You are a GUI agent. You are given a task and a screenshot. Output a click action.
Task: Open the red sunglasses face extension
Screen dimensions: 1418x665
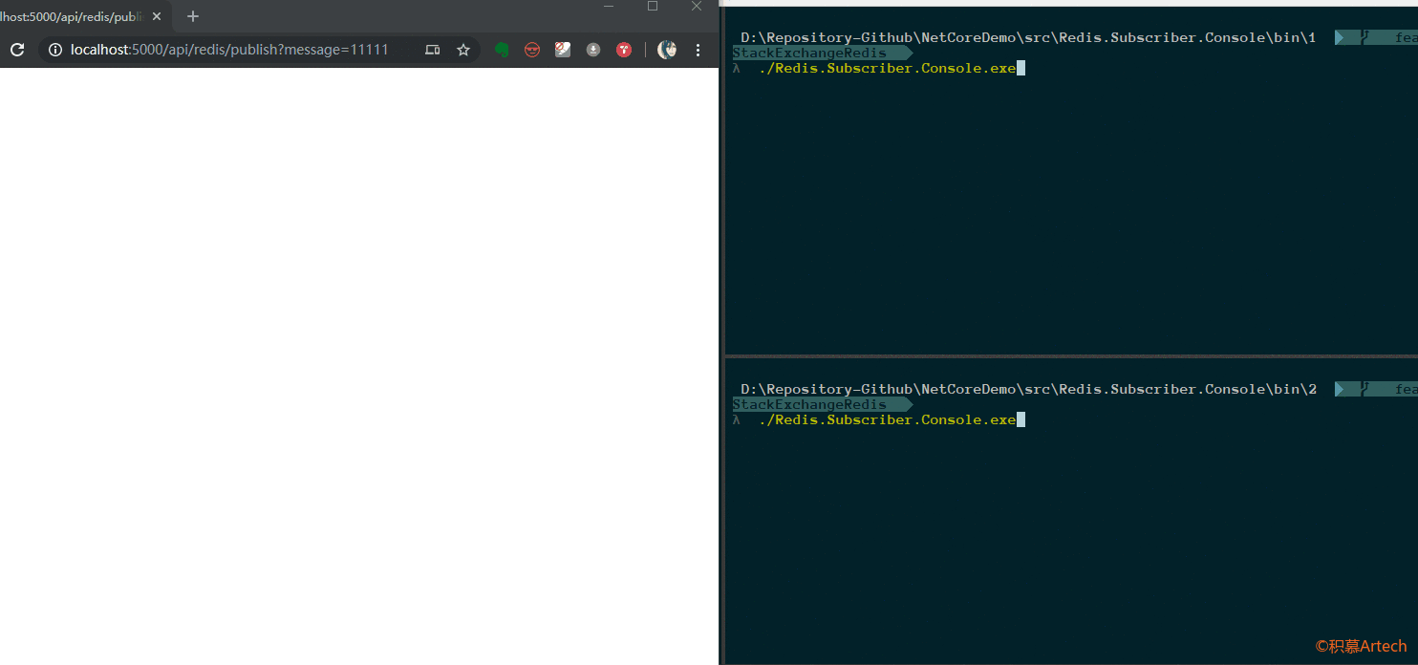(x=532, y=50)
